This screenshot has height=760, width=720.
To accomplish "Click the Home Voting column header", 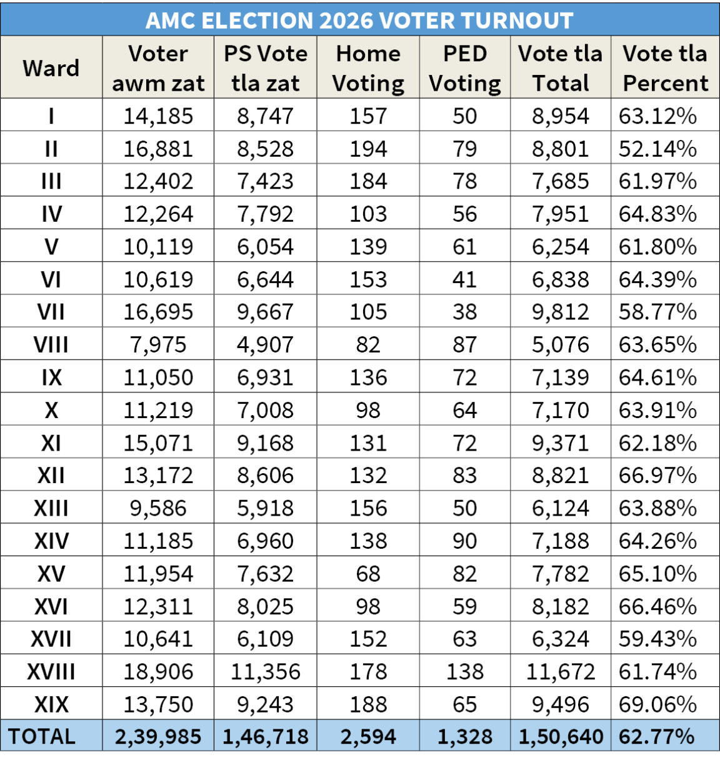I will (368, 67).
